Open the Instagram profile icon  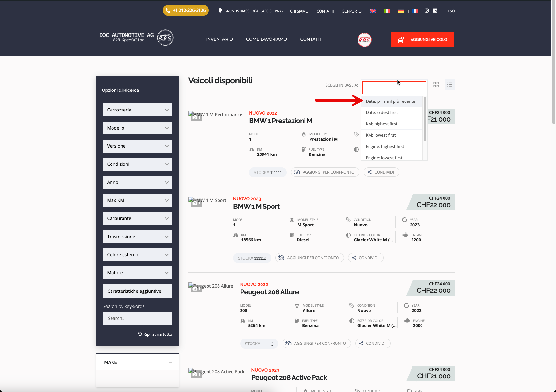(x=427, y=11)
